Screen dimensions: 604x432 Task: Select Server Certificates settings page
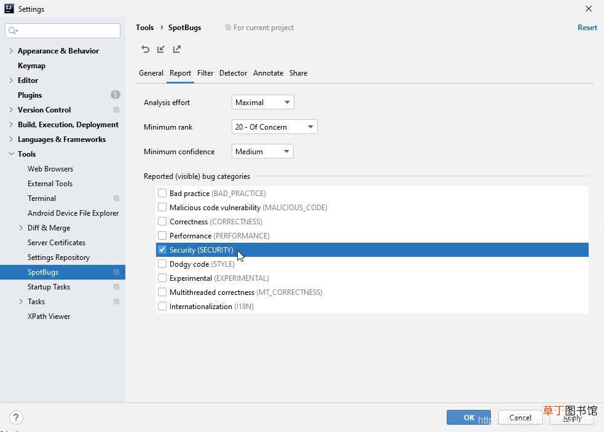pos(57,242)
